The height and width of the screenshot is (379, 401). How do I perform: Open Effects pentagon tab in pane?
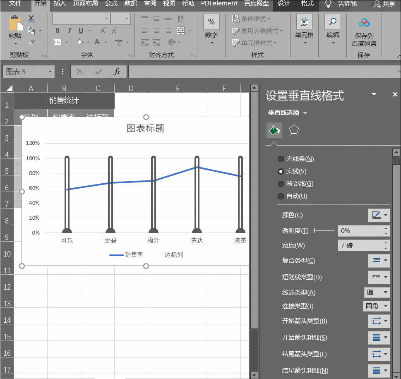(x=294, y=130)
